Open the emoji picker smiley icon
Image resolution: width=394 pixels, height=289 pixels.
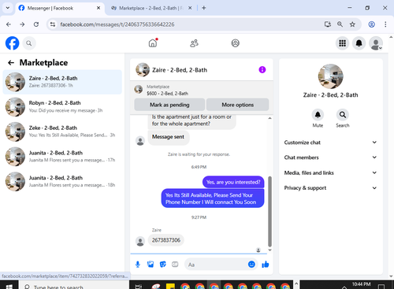click(x=251, y=265)
